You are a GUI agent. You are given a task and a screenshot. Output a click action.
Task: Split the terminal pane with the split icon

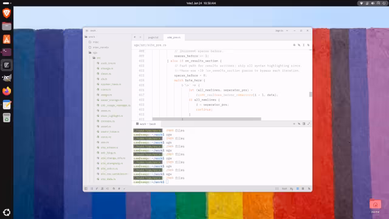click(x=304, y=123)
